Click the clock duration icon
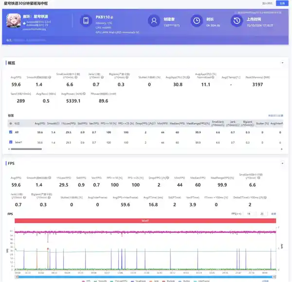This screenshot has height=282, width=292. (197, 20)
